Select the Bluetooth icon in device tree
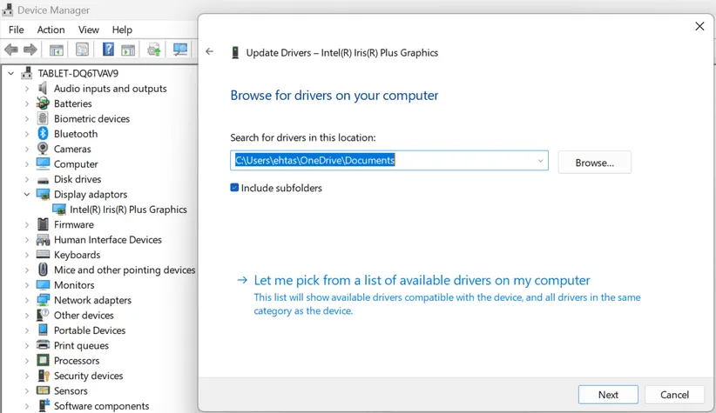 coord(43,134)
